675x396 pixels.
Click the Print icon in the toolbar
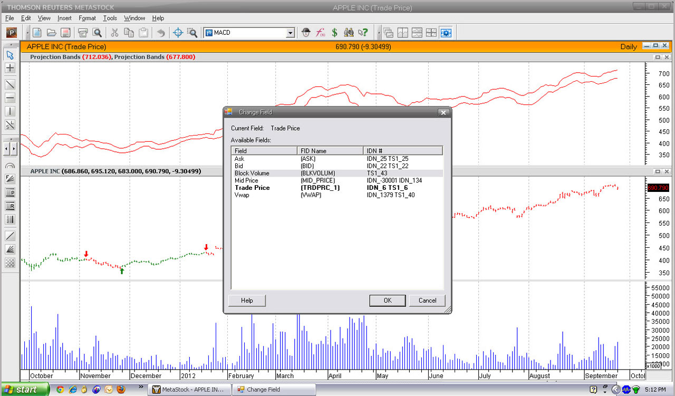coord(83,33)
